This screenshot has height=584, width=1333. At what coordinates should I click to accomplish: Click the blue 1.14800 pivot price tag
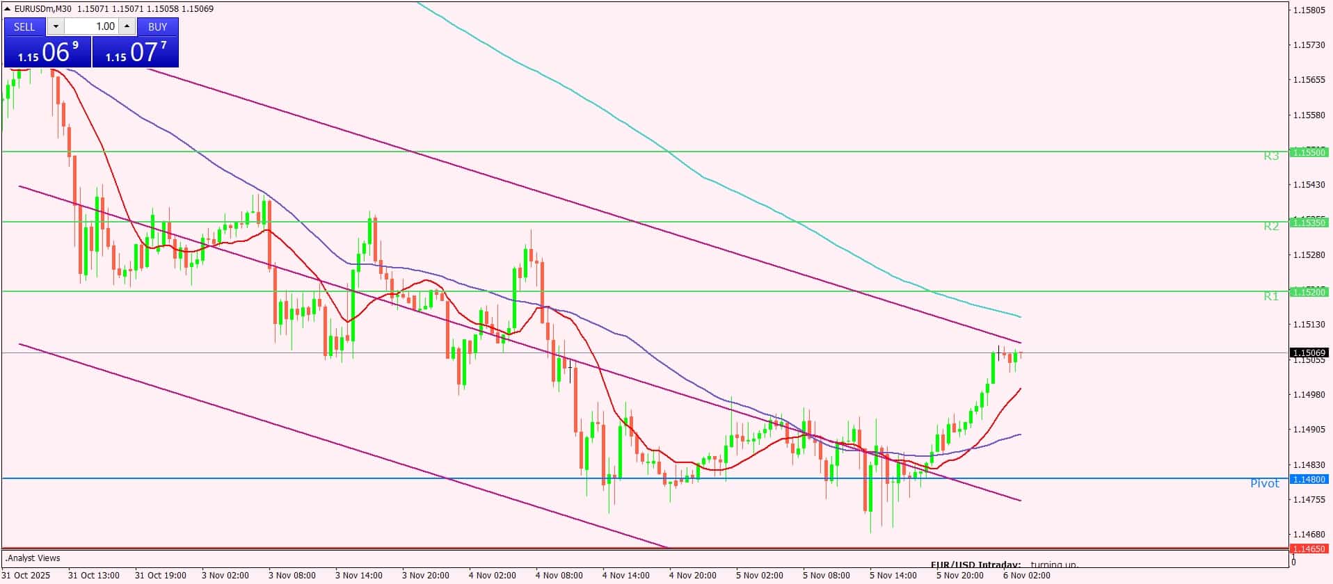pyautogui.click(x=1309, y=479)
